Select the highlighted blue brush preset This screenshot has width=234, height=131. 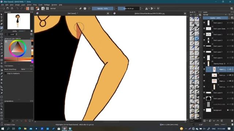[x=197, y=39]
